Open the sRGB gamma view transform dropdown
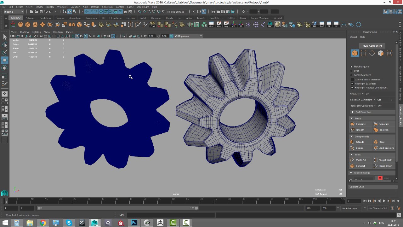This screenshot has height=227, width=403. (x=188, y=36)
